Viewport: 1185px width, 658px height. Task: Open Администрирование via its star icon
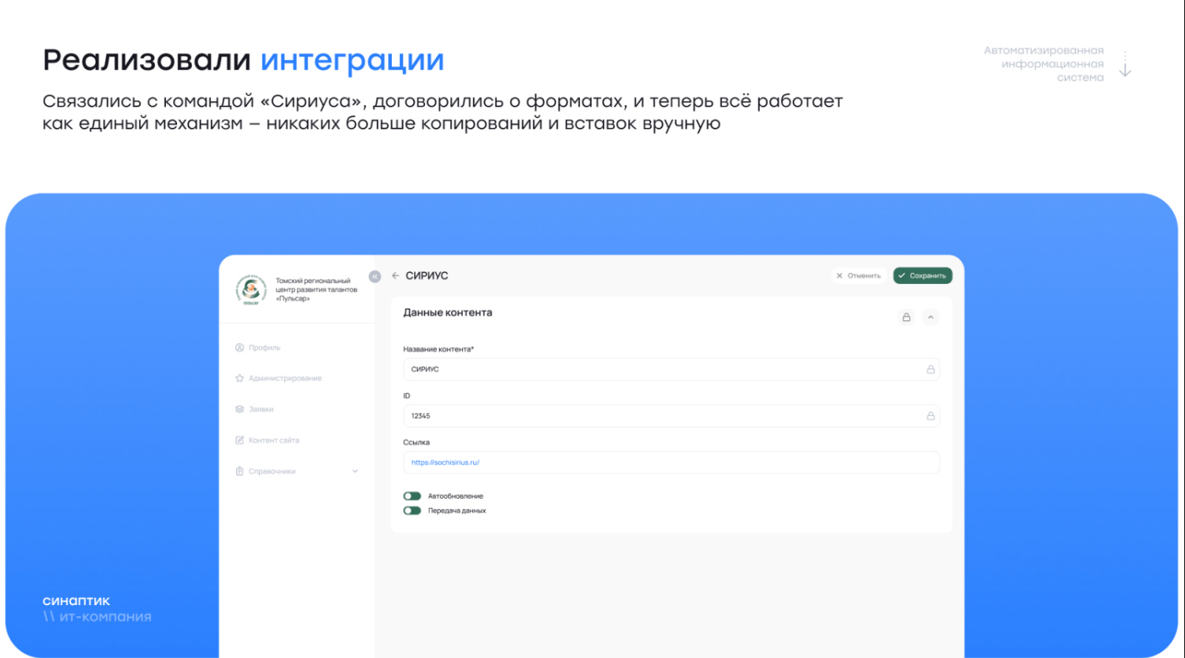(239, 379)
